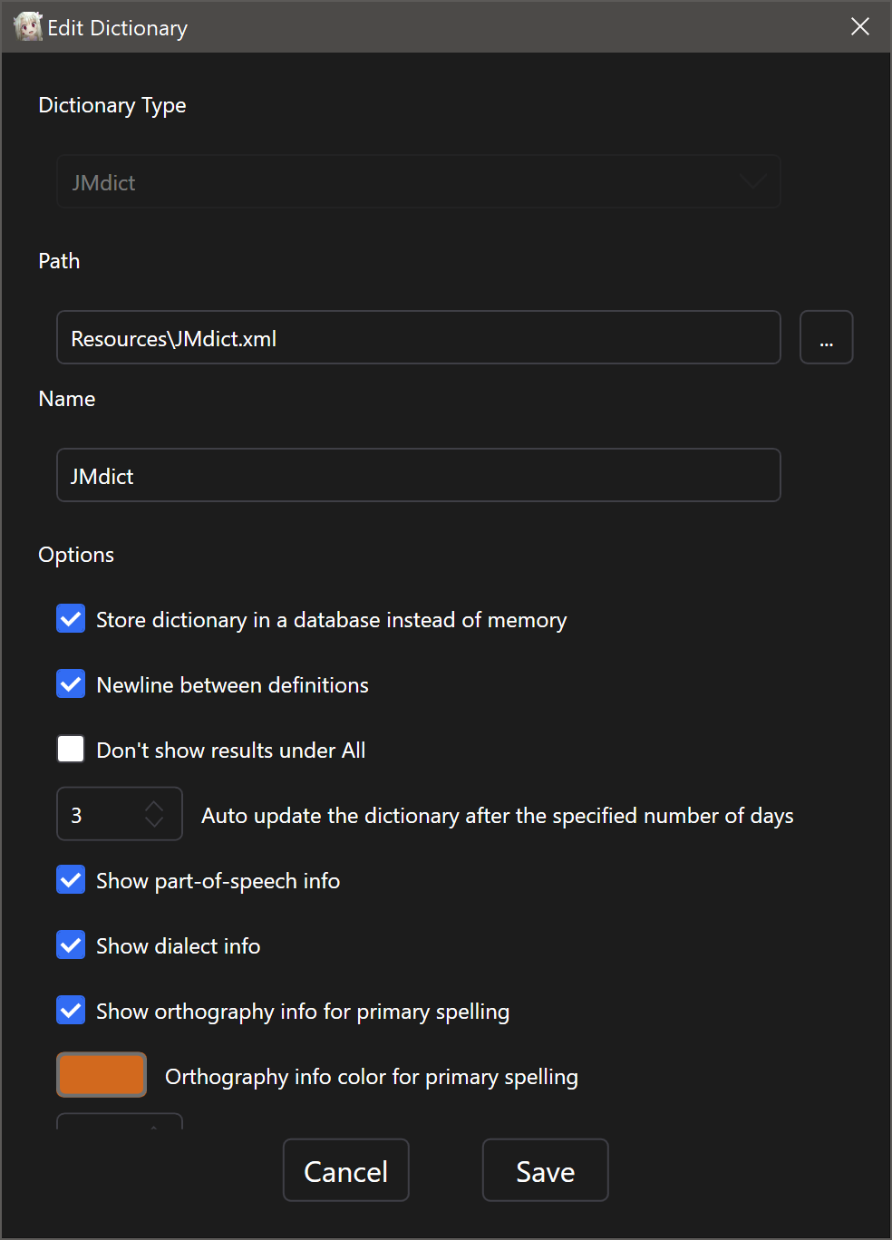Toggle Show dialect info checkbox

point(71,945)
